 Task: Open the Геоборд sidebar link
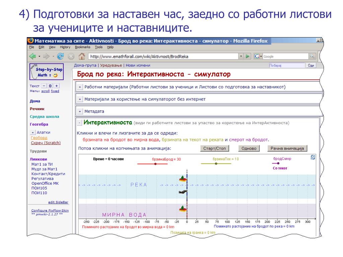coord(39,138)
